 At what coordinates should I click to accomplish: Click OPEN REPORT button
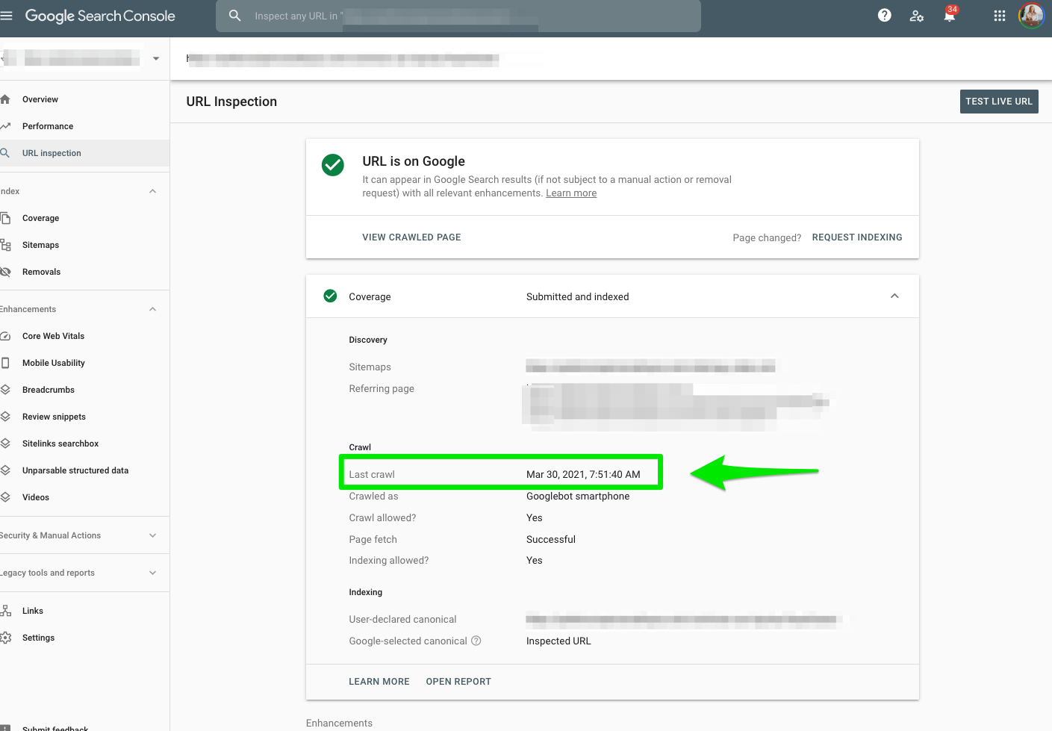pos(458,682)
